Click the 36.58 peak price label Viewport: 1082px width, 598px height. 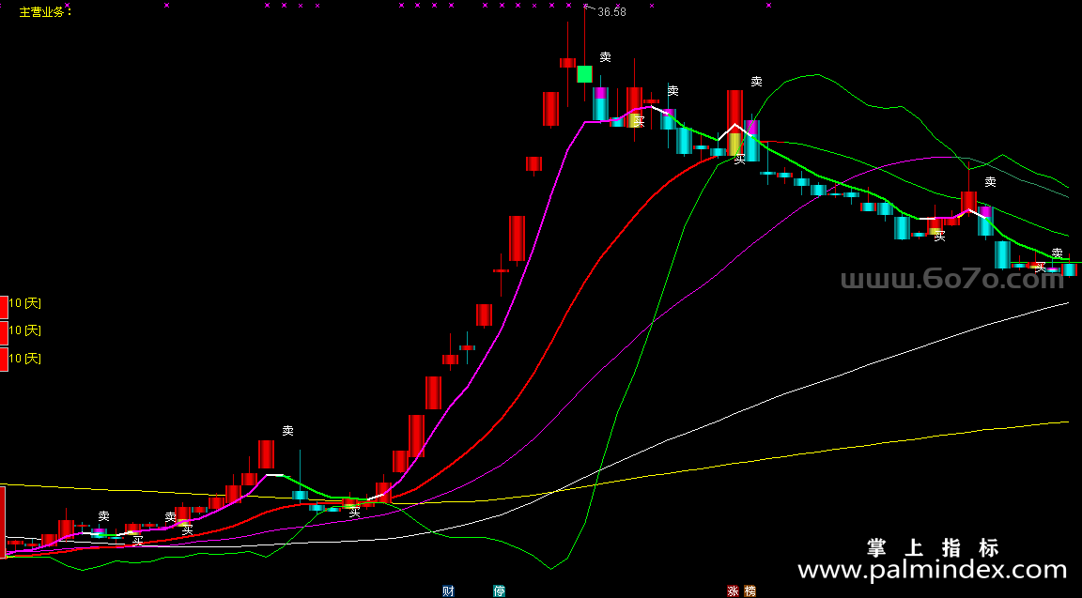[612, 11]
